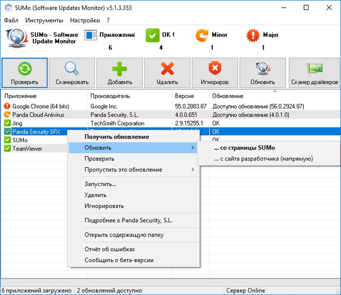The height and width of the screenshot is (295, 341).
Task: Open the Инструменты menu
Action: point(44,20)
